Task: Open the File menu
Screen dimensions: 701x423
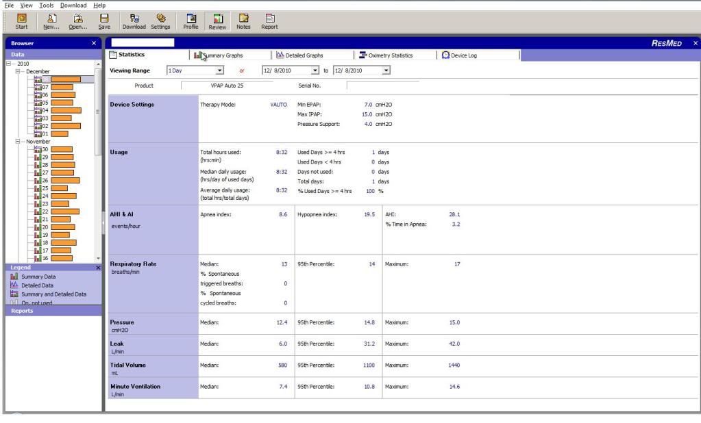Action: tap(9, 5)
